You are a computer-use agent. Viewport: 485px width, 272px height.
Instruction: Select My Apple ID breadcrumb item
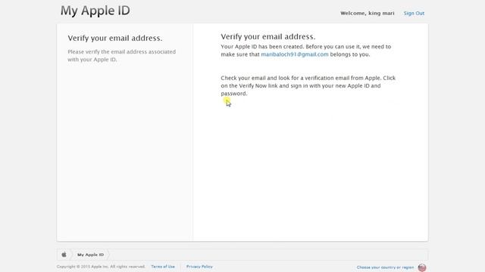[90, 255]
